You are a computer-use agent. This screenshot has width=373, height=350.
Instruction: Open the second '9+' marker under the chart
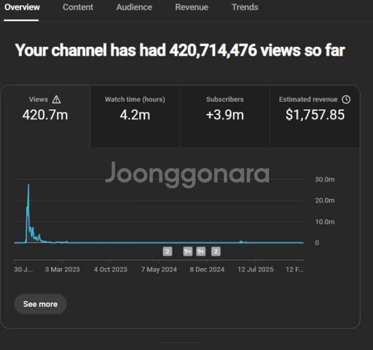tap(201, 252)
